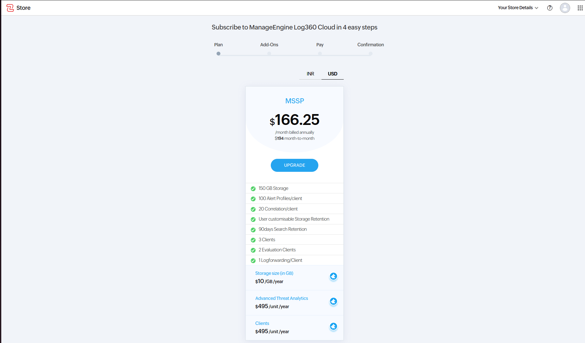The height and width of the screenshot is (343, 585).
Task: Click check beside User customisable Storage Retention
Action: click(x=253, y=219)
